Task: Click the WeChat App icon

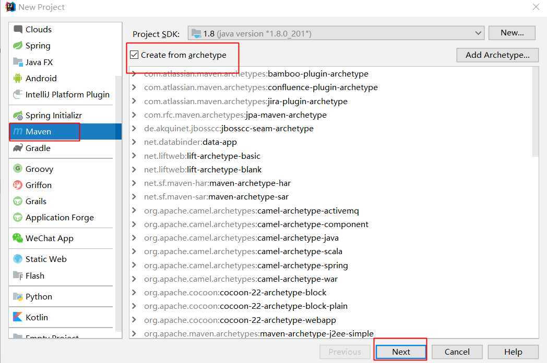Action: coord(18,238)
